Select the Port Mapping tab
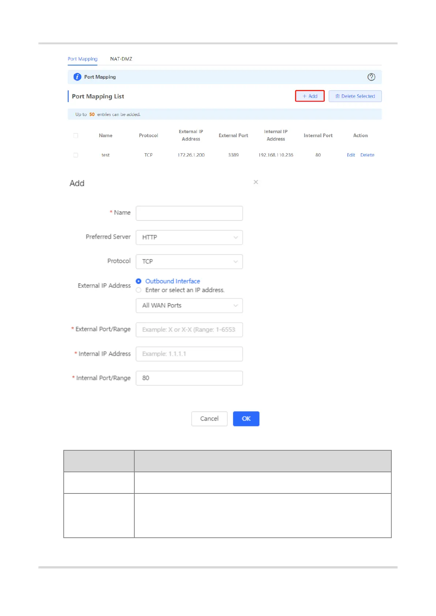436x616 pixels. [x=83, y=59]
